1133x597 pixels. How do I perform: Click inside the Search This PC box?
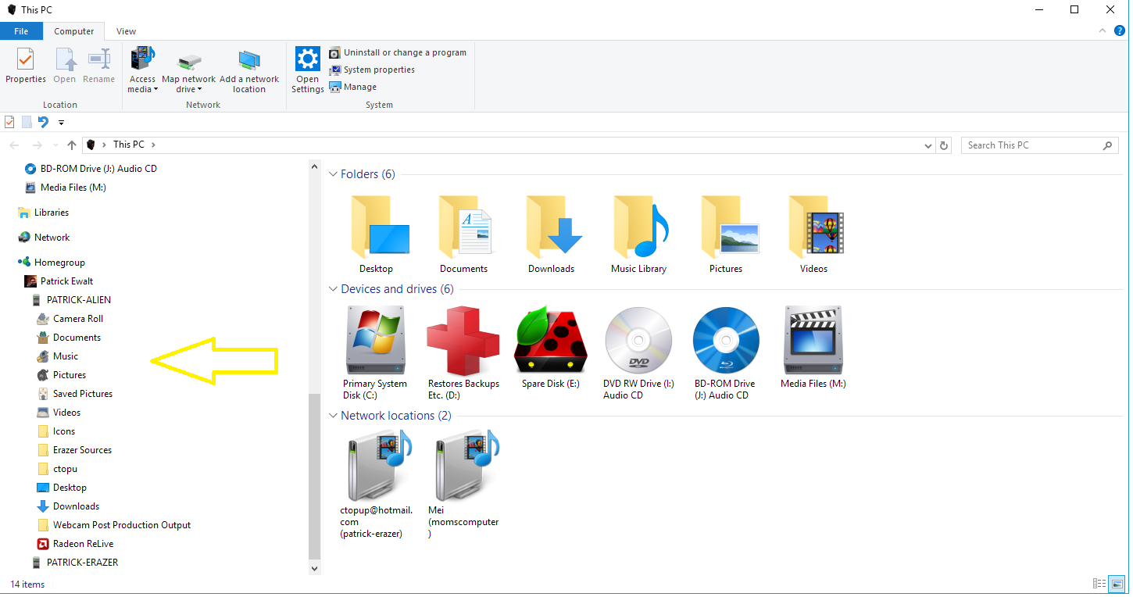point(1031,145)
